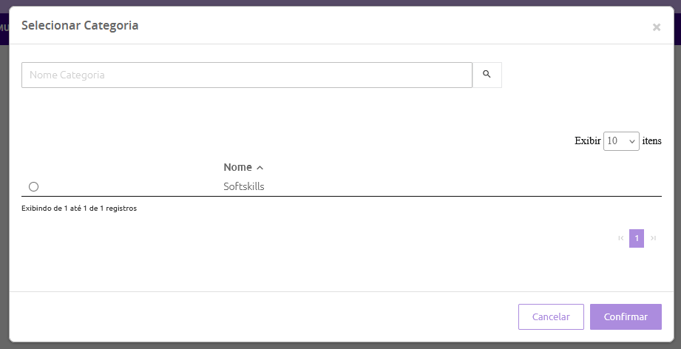The width and height of the screenshot is (681, 349).
Task: Jump to the last page of results
Action: 653,238
